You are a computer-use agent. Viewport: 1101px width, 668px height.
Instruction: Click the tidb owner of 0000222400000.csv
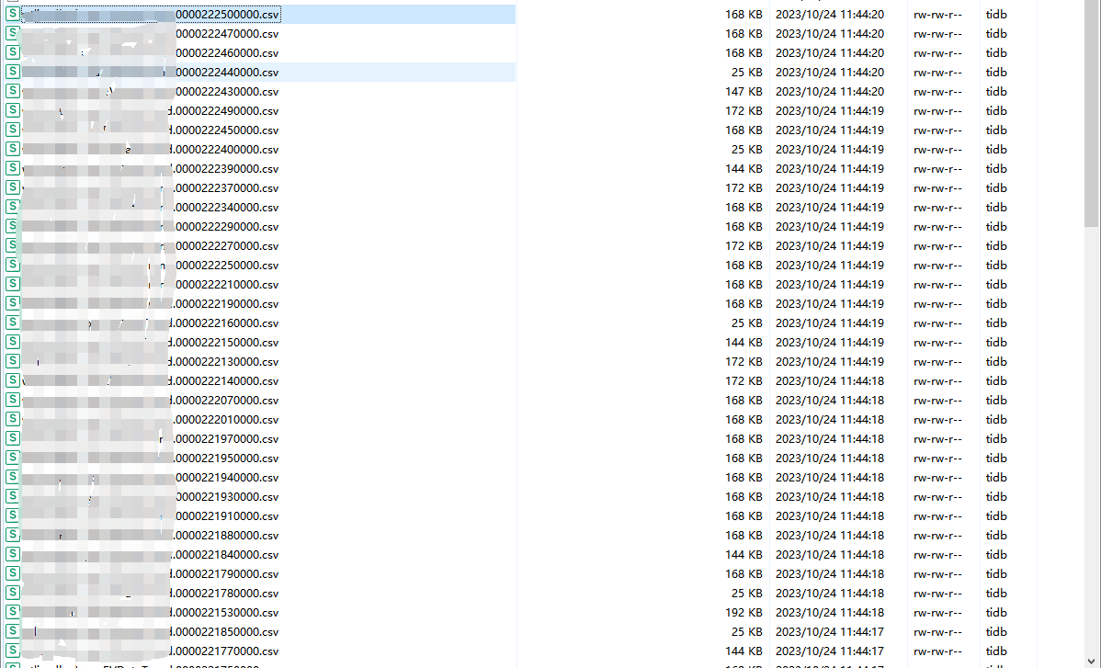[x=995, y=150]
